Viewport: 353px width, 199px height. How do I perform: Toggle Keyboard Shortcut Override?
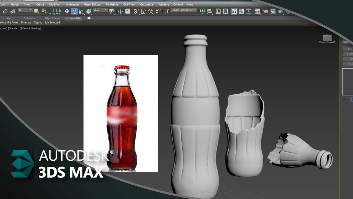(x=128, y=11)
